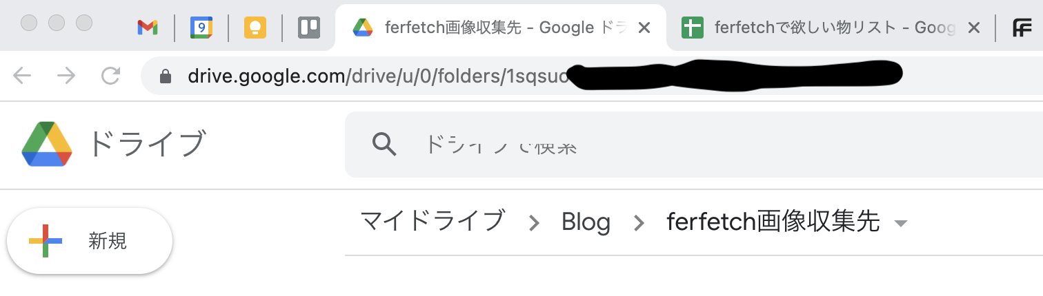1043x296 pixels.
Task: Click the Google Drive logo
Action: (47, 144)
